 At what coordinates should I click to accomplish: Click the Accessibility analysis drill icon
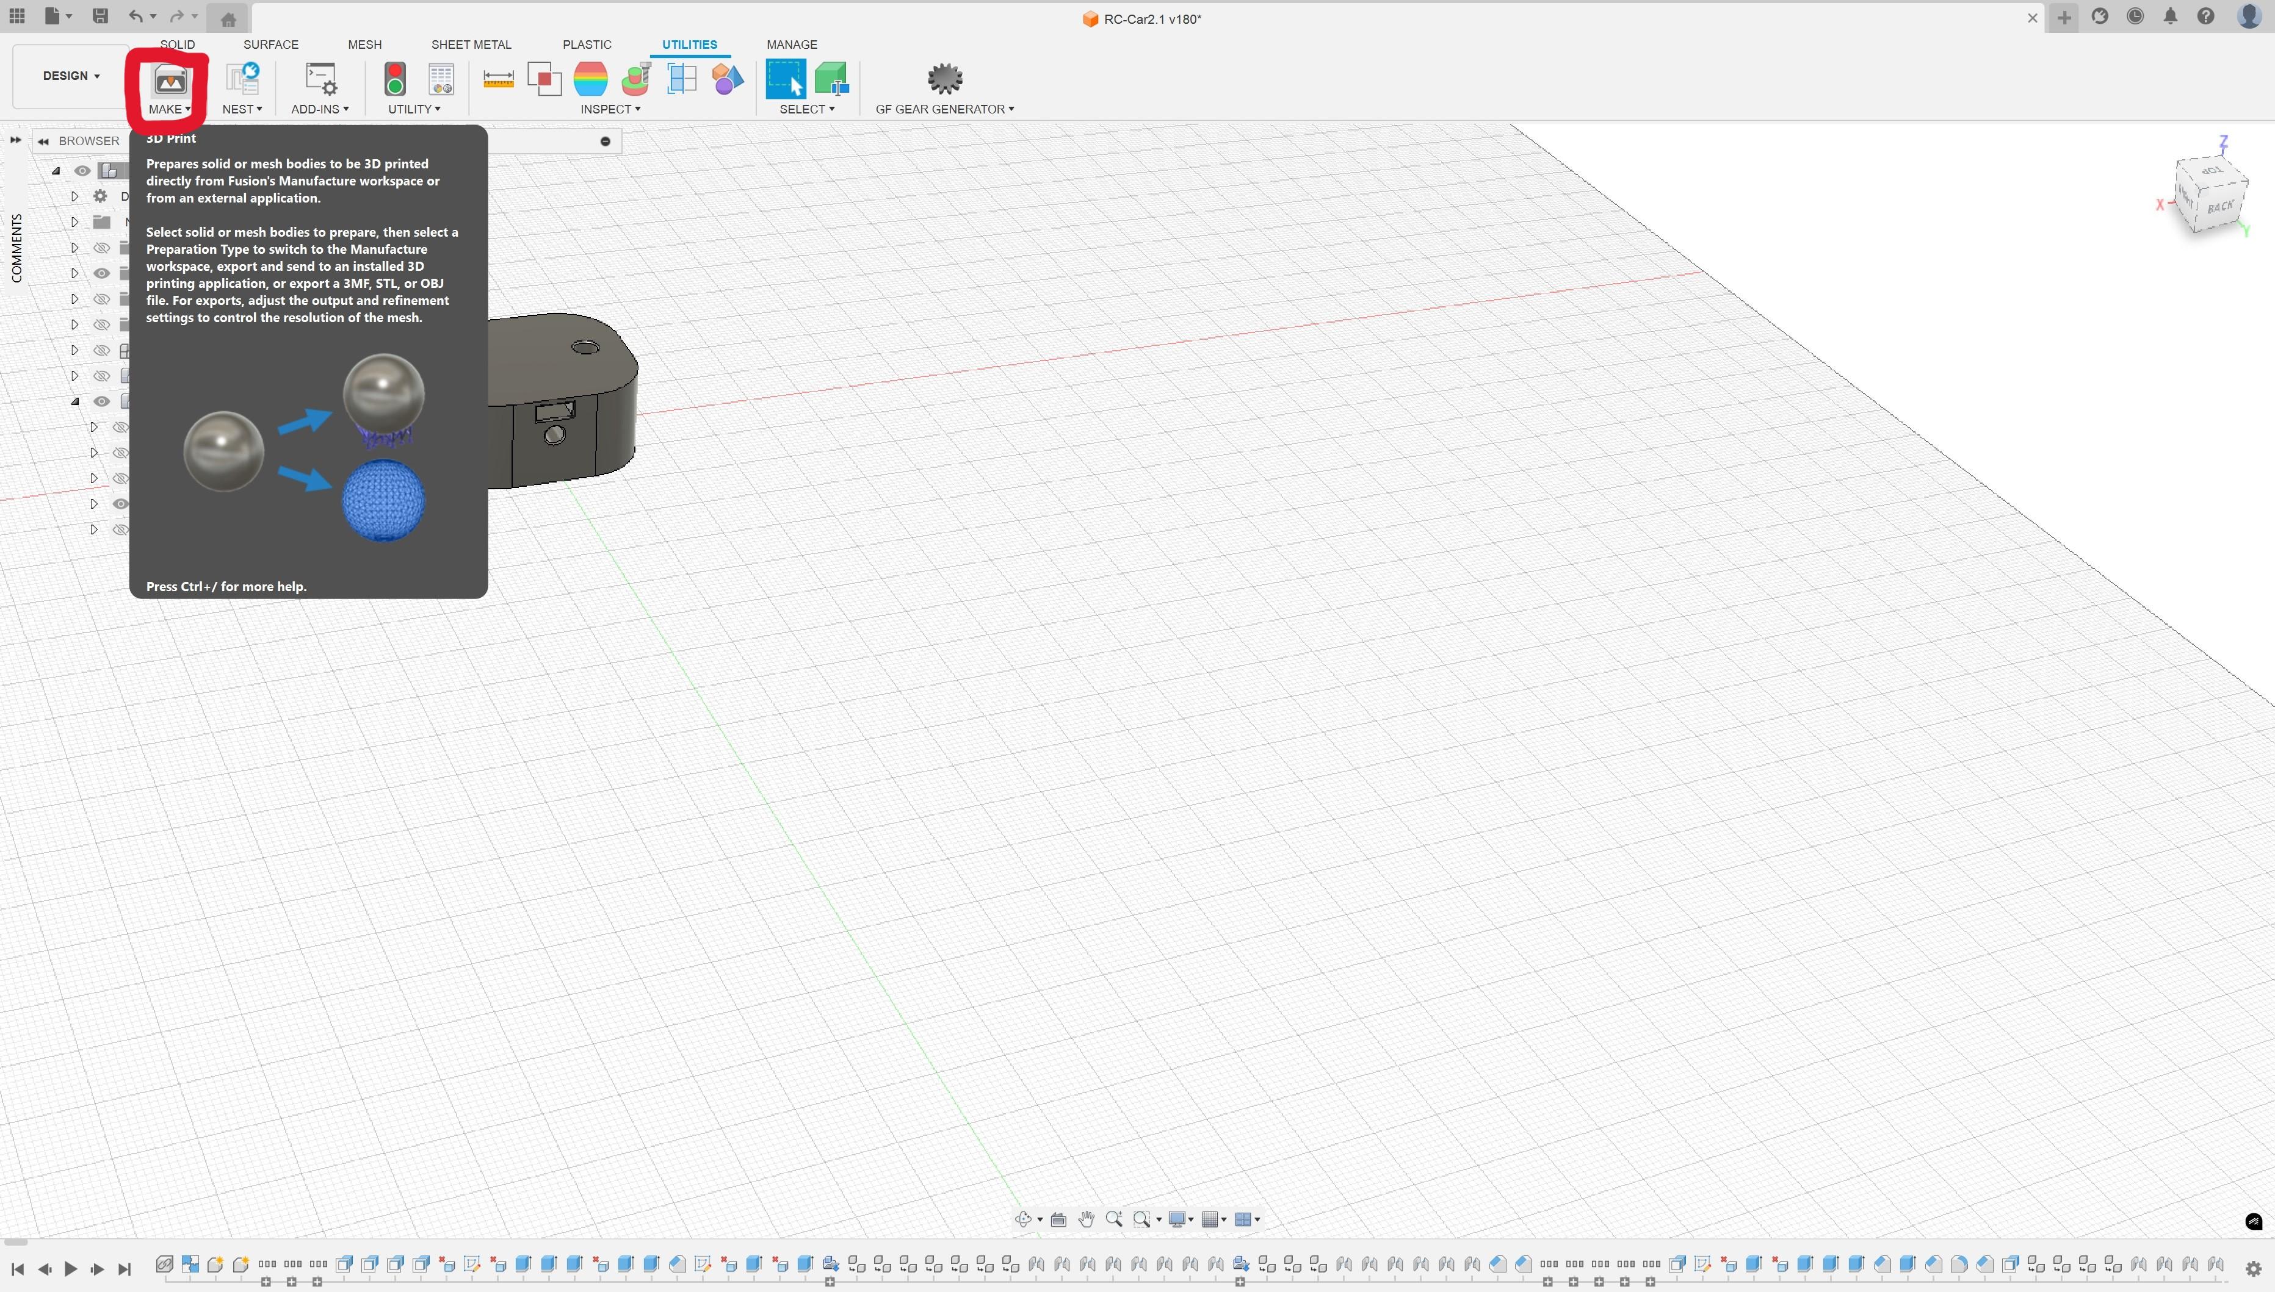click(636, 79)
